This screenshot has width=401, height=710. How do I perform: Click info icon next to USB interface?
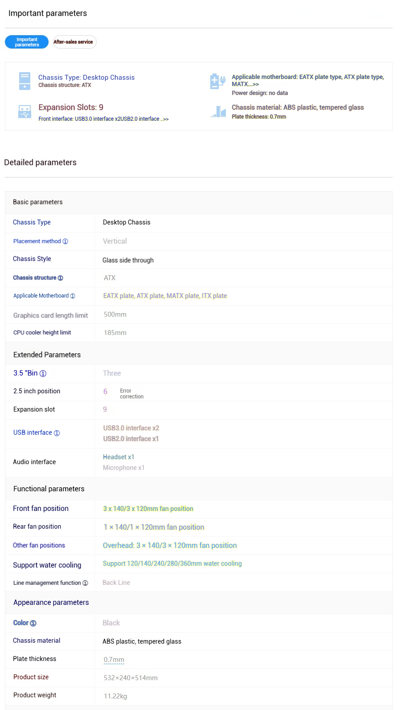click(57, 433)
